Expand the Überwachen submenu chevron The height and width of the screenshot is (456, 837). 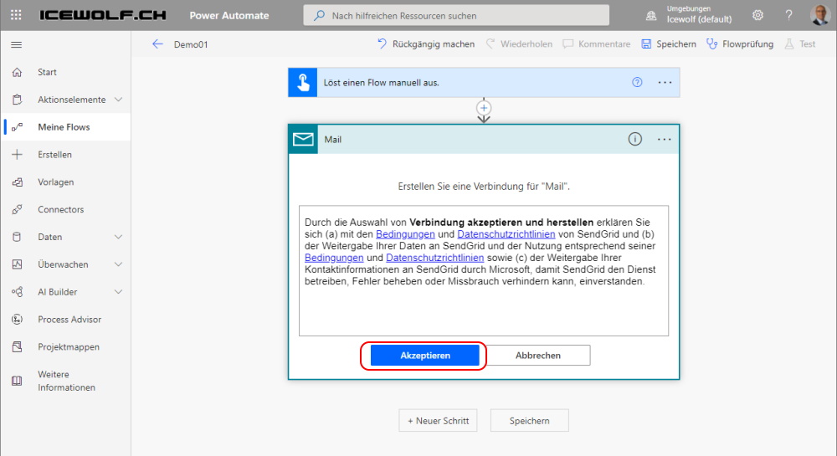click(x=119, y=264)
